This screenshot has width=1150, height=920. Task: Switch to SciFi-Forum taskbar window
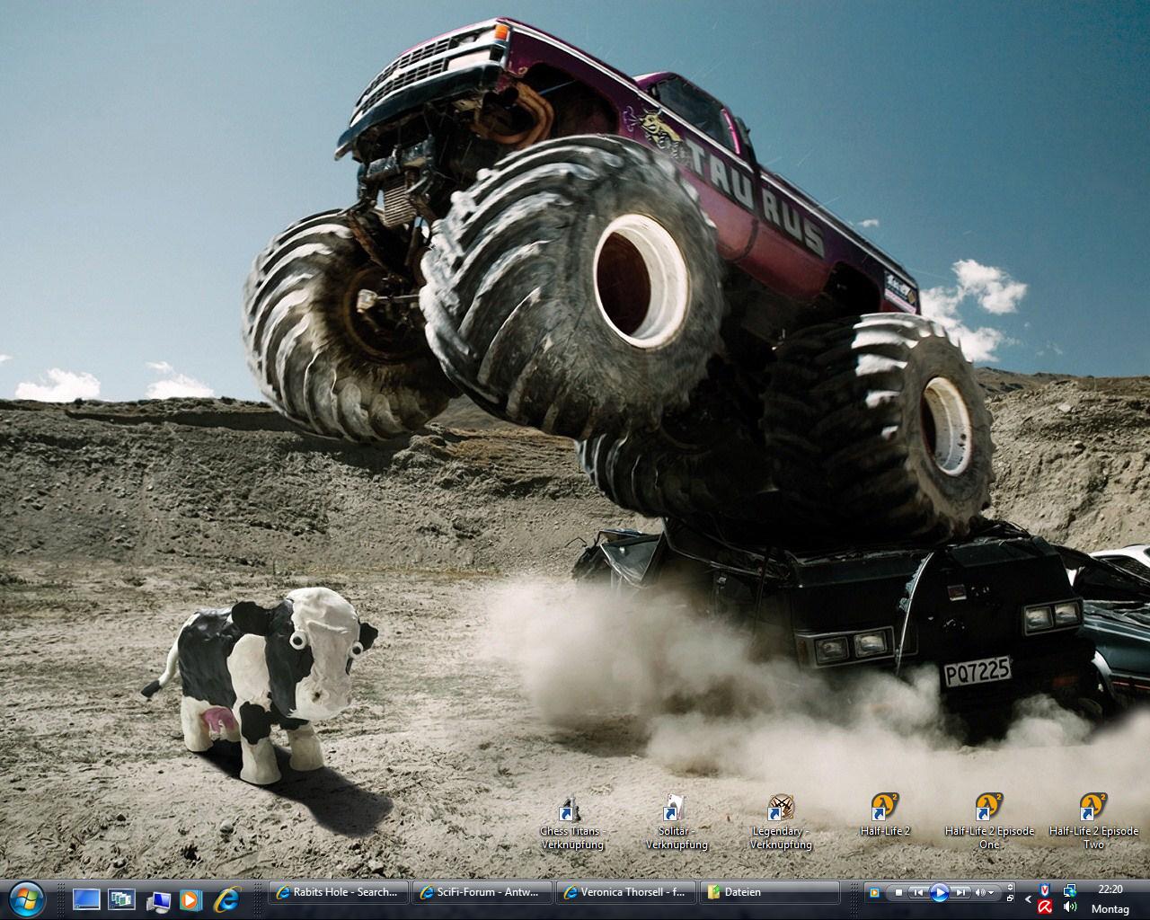tap(482, 892)
